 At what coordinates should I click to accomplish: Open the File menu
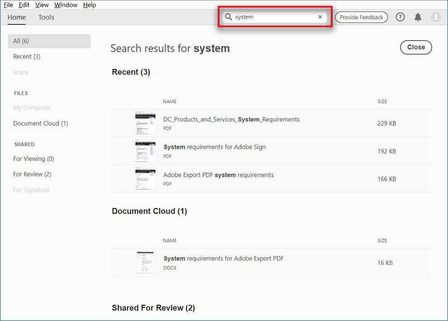(8, 5)
